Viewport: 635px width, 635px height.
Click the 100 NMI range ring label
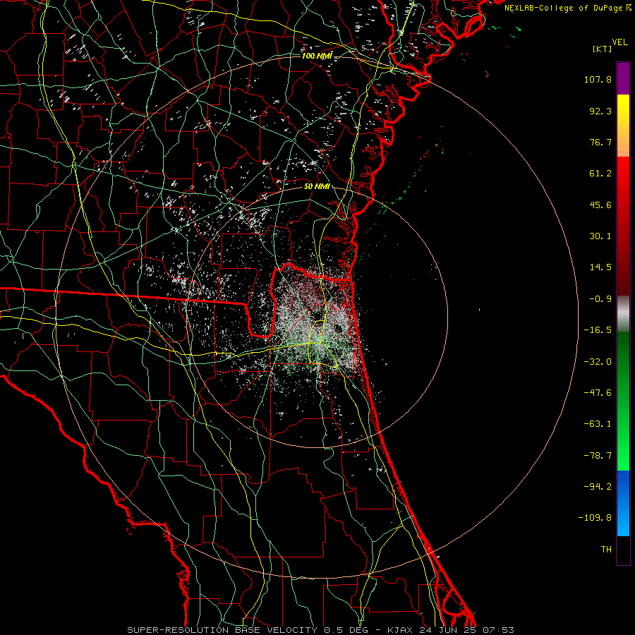317,56
